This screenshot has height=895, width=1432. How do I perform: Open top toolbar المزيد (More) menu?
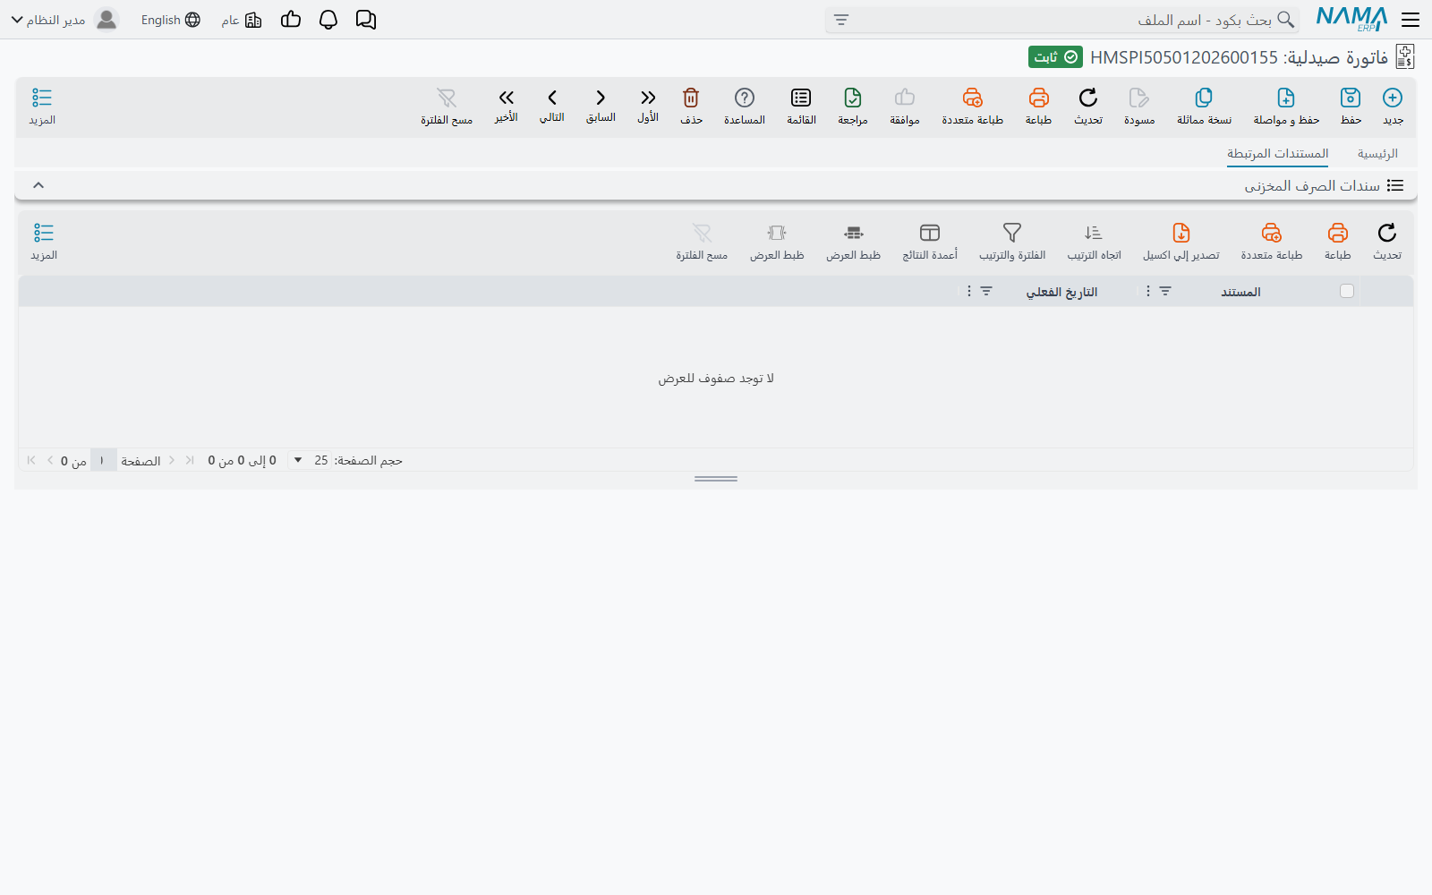tap(42, 106)
